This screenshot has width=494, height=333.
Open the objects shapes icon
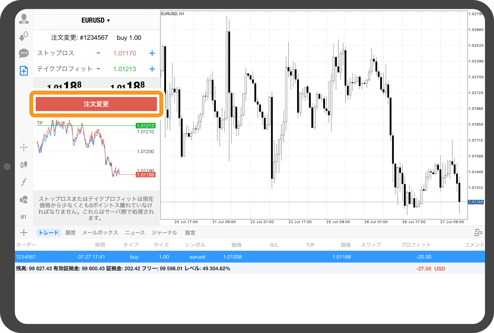tap(24, 200)
